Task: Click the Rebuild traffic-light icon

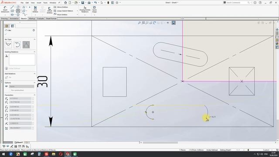Action: coord(108,3)
